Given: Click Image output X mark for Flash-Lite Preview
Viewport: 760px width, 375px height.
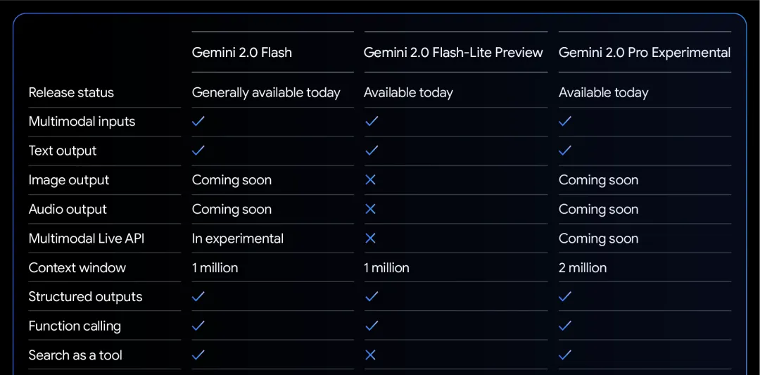Looking at the screenshot, I should point(370,179).
